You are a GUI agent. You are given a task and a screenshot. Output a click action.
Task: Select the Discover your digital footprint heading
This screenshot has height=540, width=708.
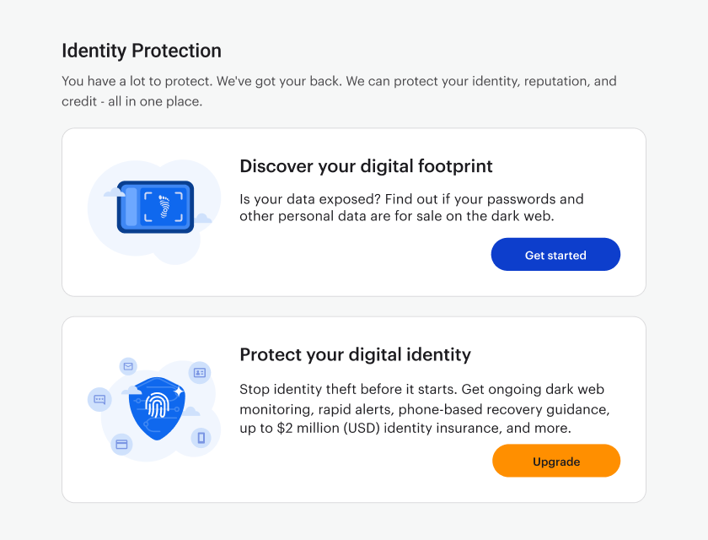[x=366, y=166]
